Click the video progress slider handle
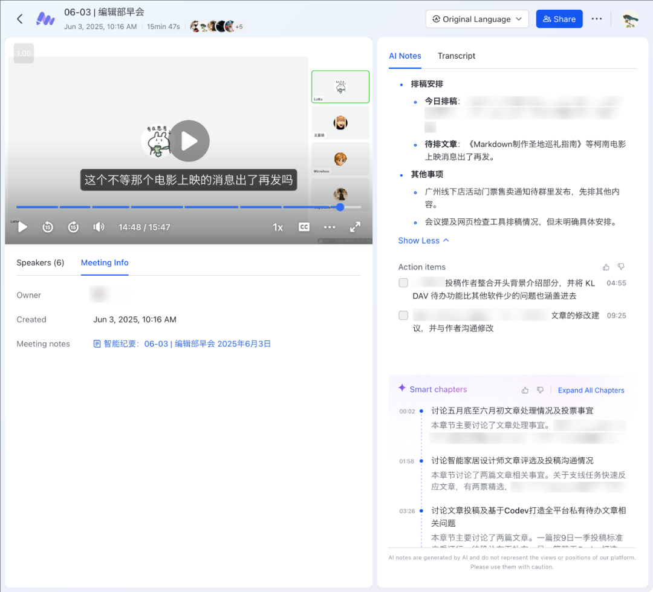653x592 pixels. pos(340,207)
